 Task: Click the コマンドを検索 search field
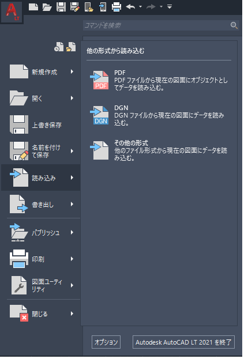pyautogui.click(x=157, y=25)
